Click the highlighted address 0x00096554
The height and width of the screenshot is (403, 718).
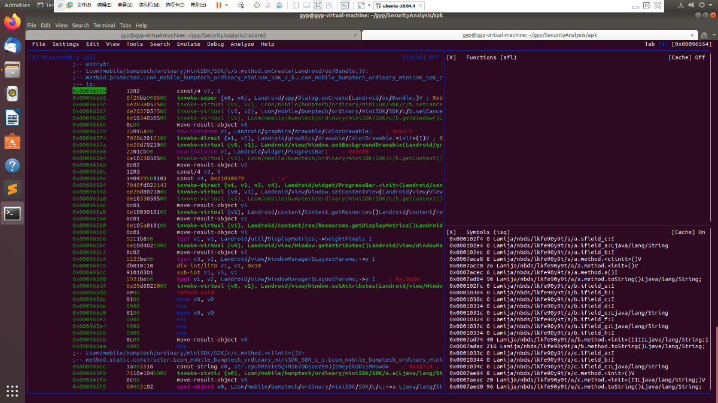click(x=89, y=91)
